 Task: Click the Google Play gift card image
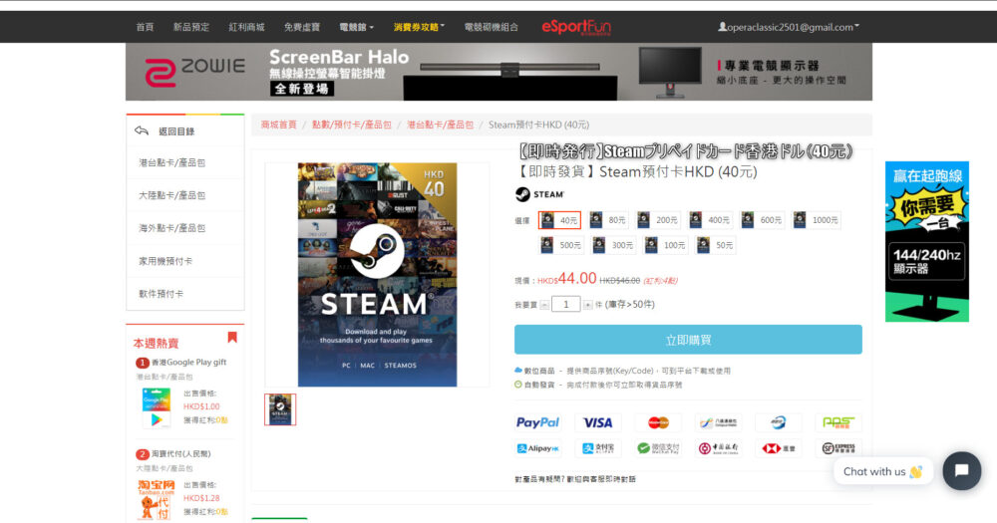click(157, 407)
